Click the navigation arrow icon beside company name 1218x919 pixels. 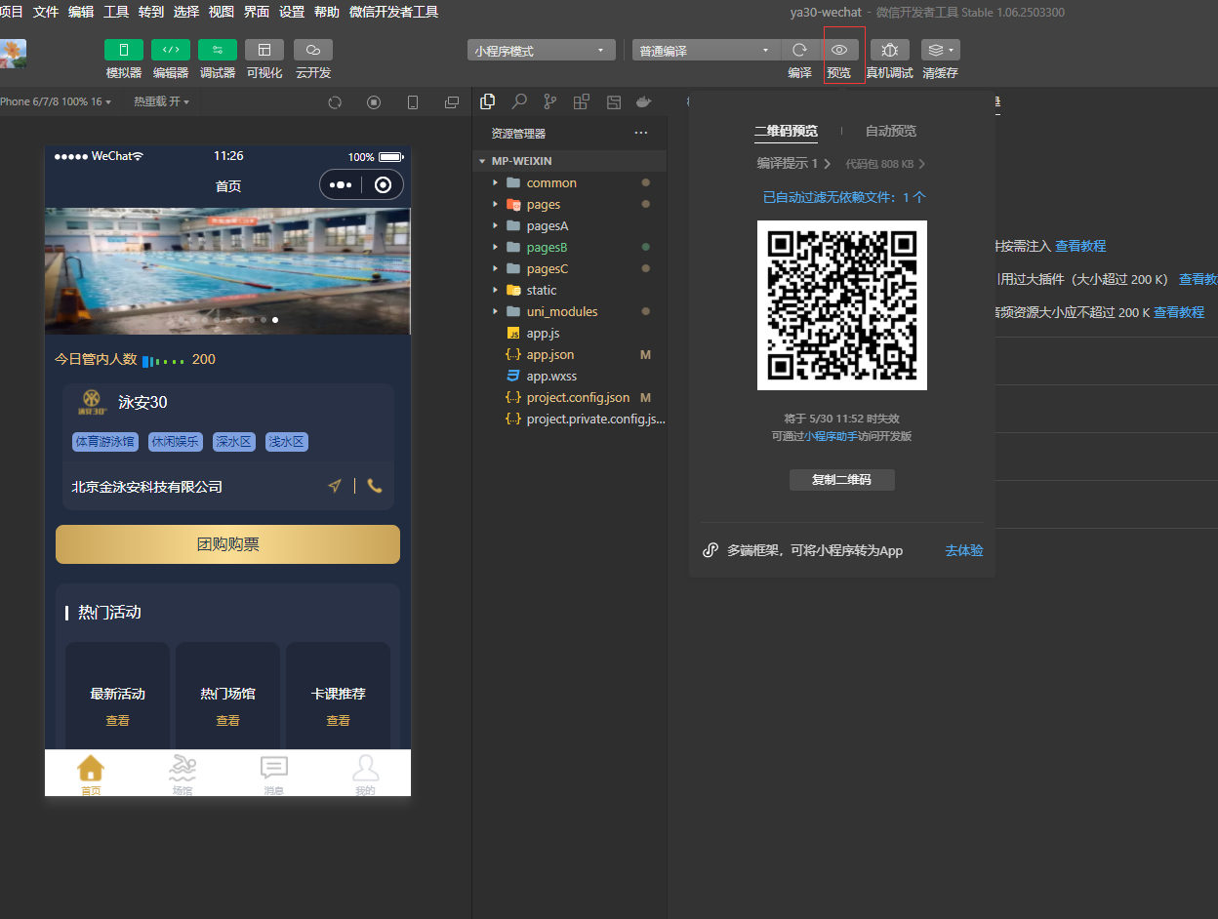(x=335, y=486)
